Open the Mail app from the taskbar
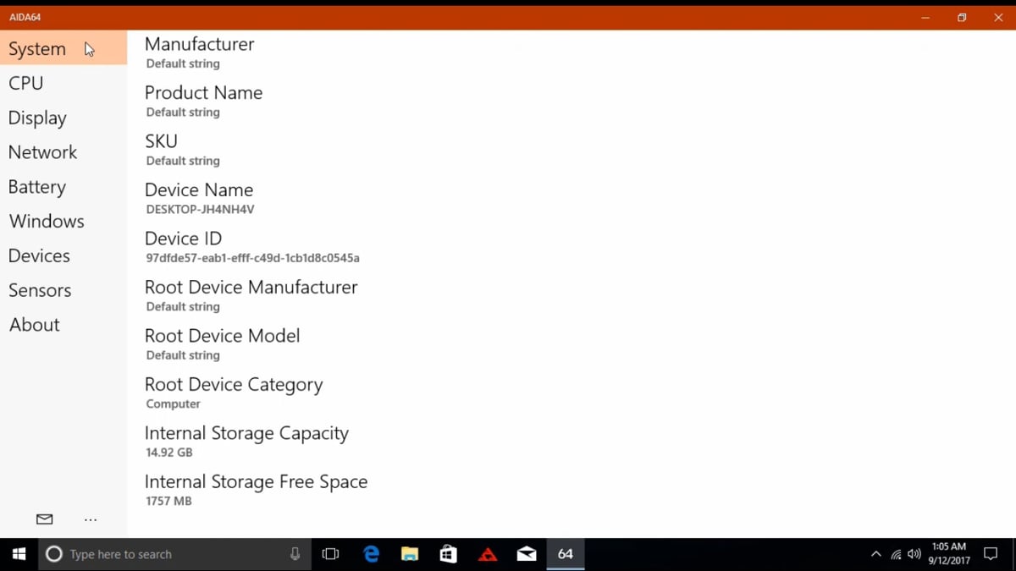 (x=526, y=554)
